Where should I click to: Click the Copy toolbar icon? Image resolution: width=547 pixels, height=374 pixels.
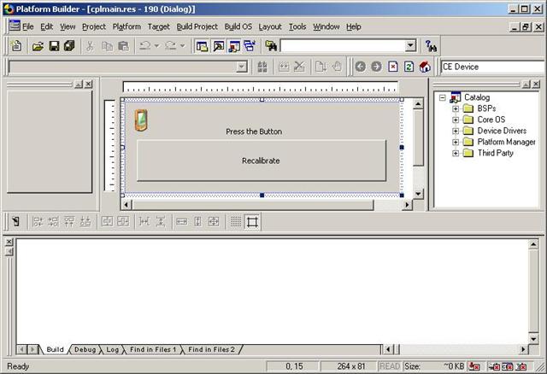(x=107, y=45)
